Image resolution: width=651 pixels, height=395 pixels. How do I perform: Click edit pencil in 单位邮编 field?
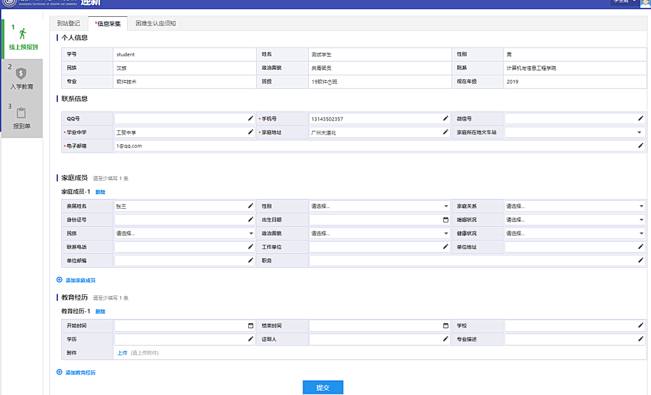point(250,261)
